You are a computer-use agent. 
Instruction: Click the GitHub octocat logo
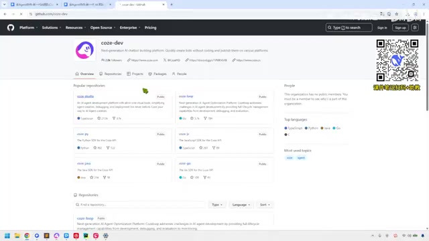pos(11,27)
